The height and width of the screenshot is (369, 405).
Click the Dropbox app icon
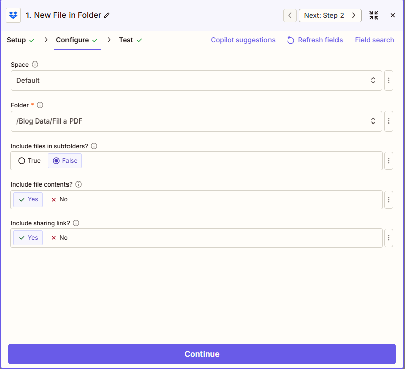(13, 15)
